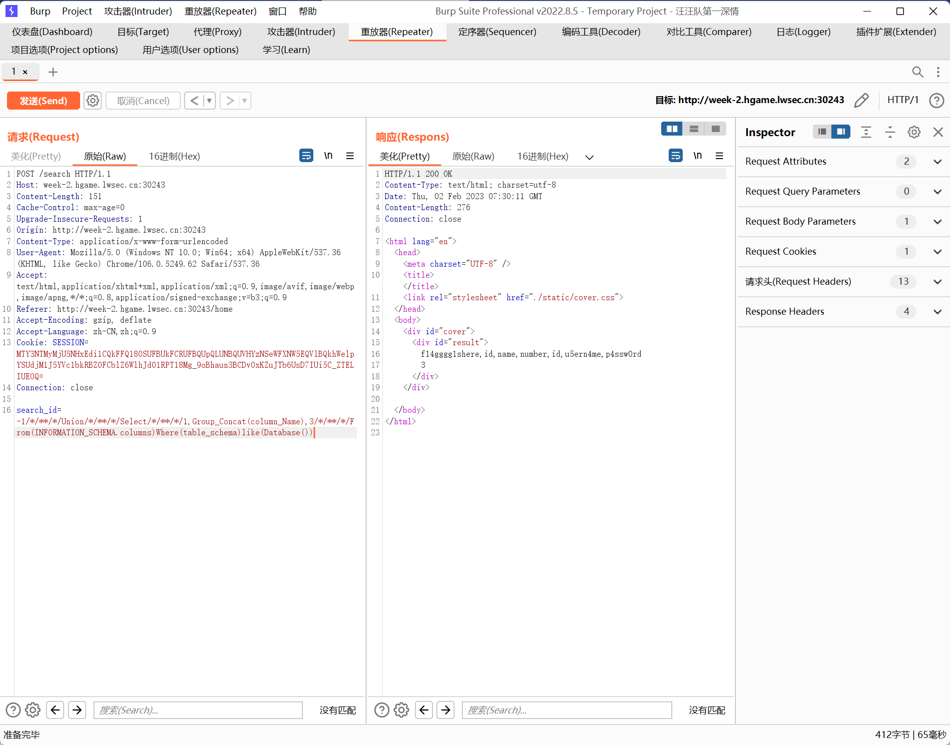This screenshot has width=950, height=745.
Task: Click the search magnifier in tab bar
Action: pos(917,72)
